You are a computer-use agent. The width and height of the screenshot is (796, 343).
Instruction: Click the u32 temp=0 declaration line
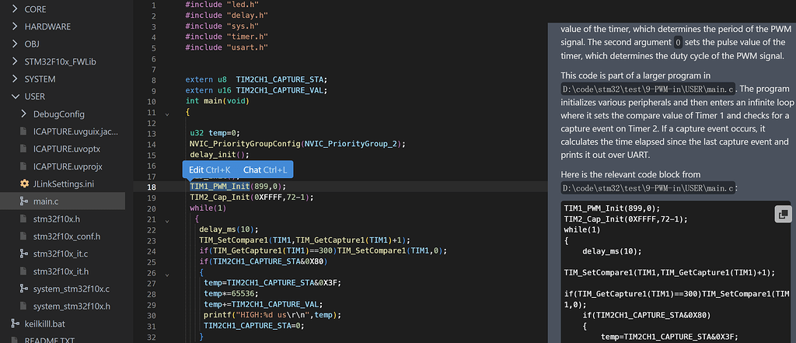click(x=215, y=133)
